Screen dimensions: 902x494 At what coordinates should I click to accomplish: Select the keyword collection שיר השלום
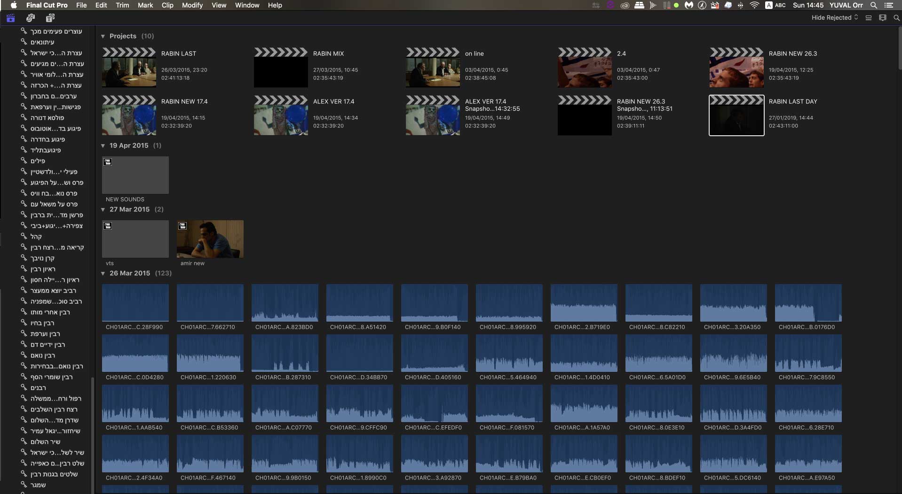(45, 442)
